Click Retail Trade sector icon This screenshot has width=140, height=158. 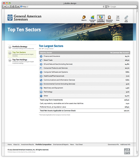pyautogui.click(x=41, y=60)
